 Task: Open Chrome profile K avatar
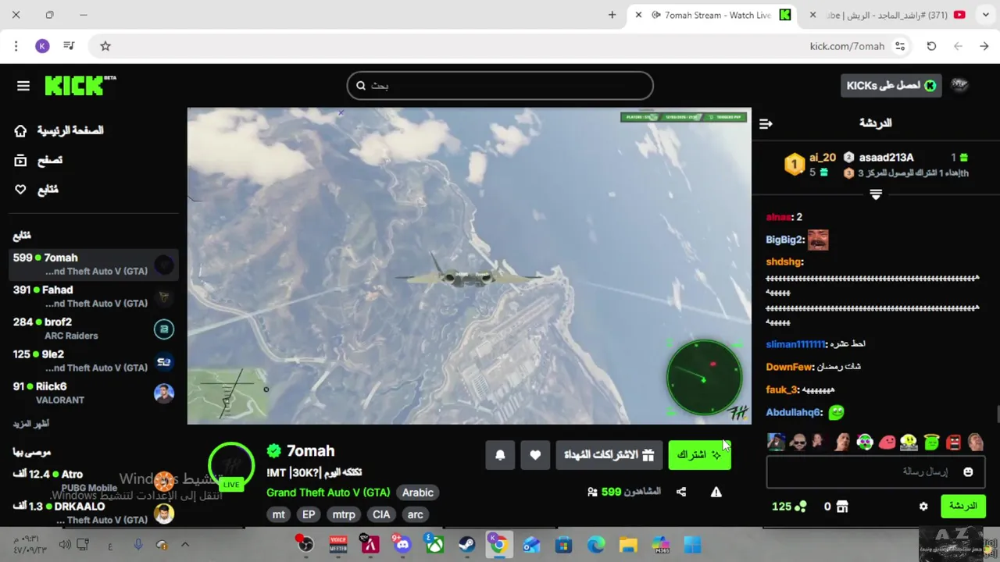42,46
